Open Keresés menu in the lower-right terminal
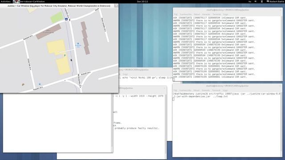 (x=206, y=90)
